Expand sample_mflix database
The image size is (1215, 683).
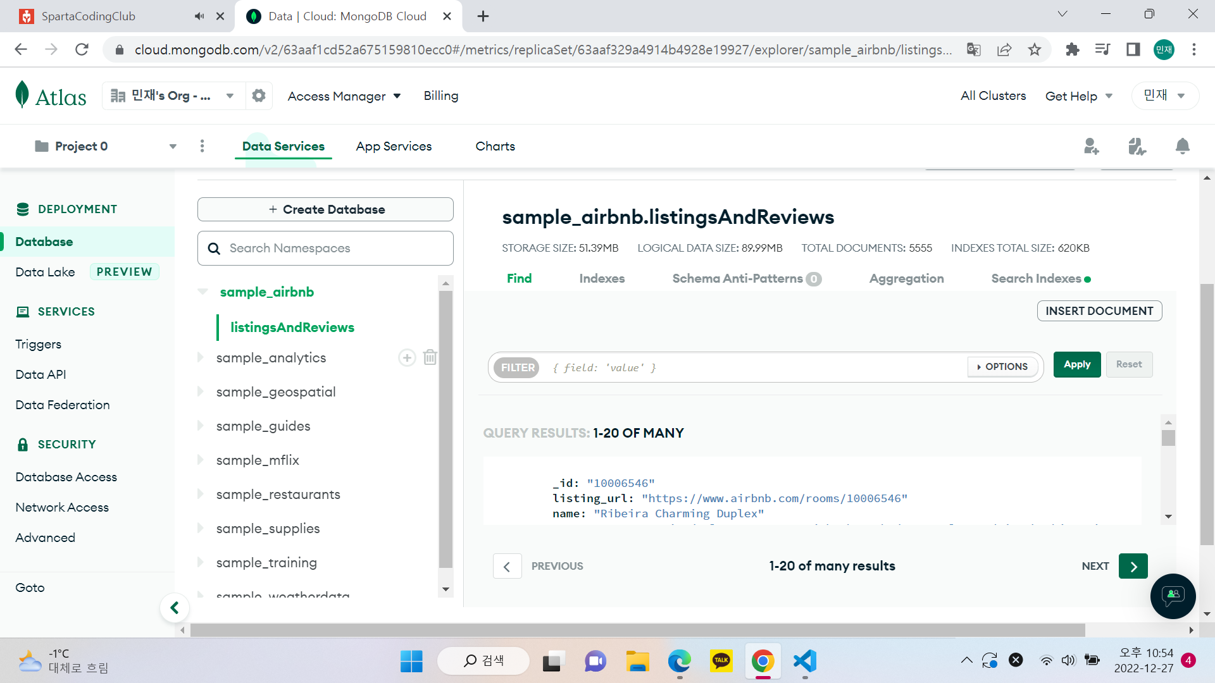click(200, 460)
